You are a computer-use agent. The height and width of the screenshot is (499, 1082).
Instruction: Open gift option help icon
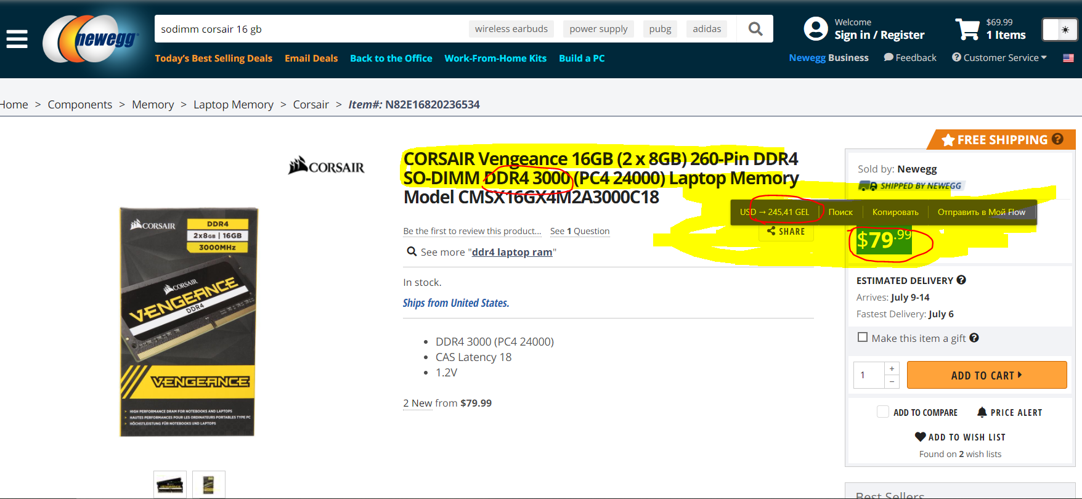pyautogui.click(x=974, y=338)
